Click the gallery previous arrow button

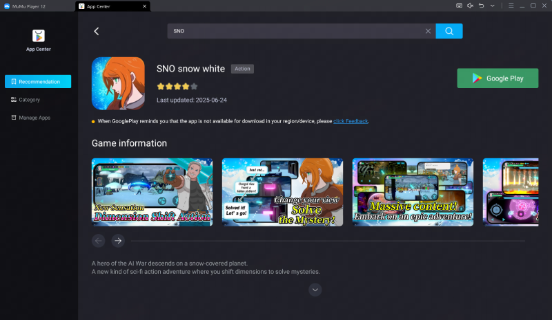99,241
